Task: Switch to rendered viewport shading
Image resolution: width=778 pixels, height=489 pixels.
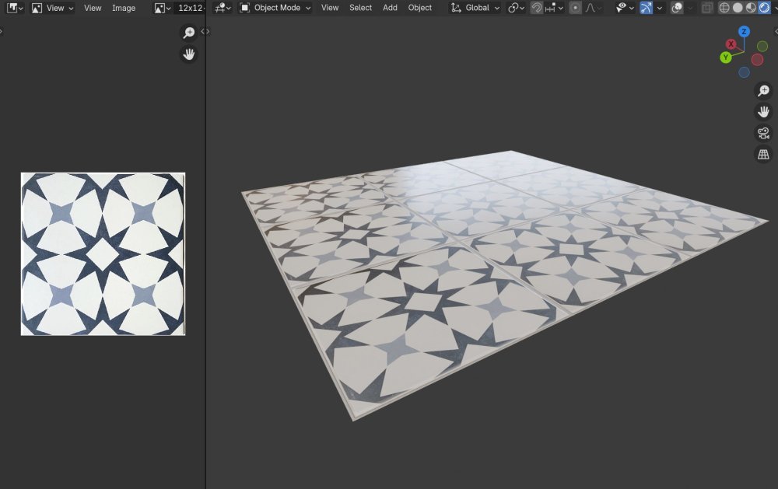Action: [764, 8]
